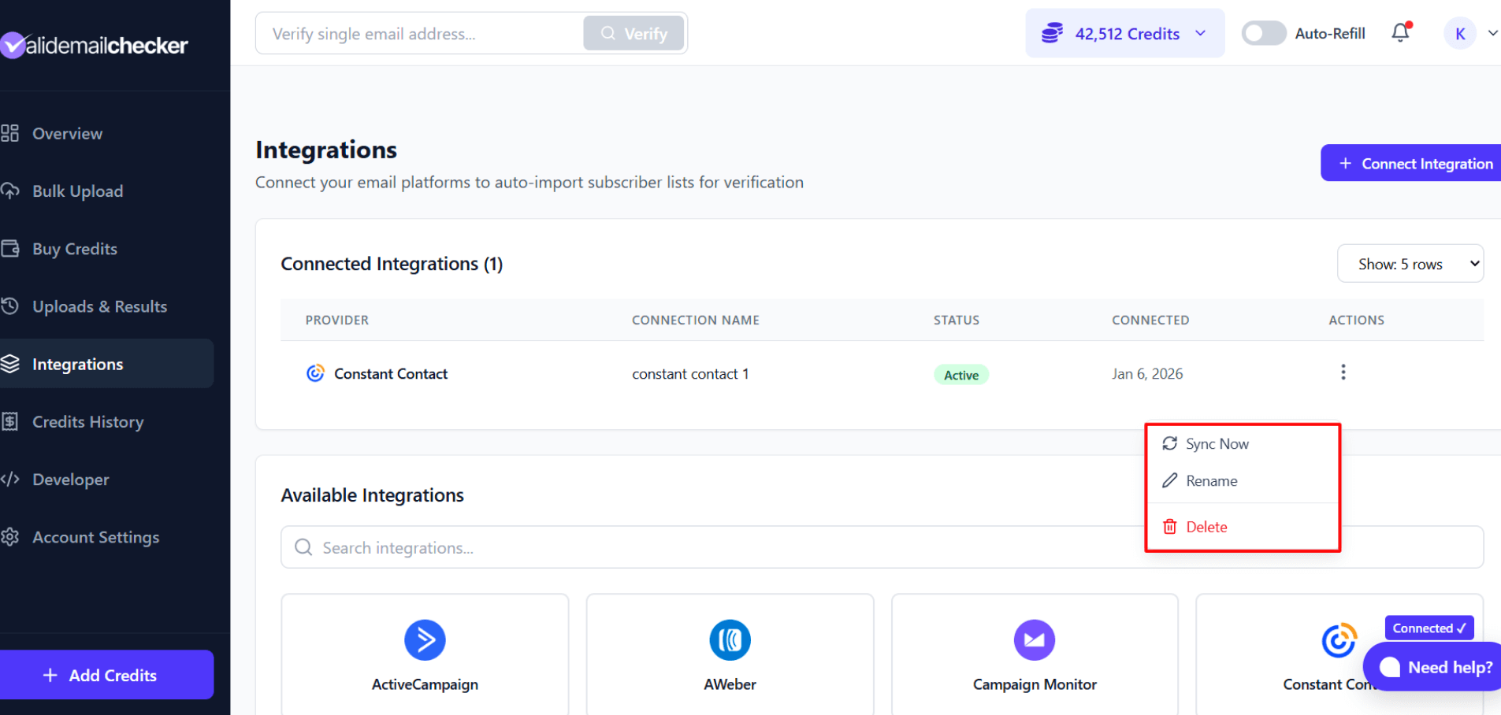The height and width of the screenshot is (715, 1501).
Task: Click the valid email checker logo
Action: click(95, 45)
